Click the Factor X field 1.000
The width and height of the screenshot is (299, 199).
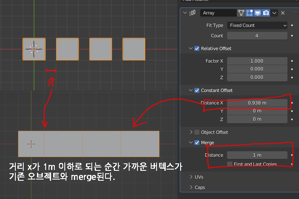pyautogui.click(x=257, y=61)
